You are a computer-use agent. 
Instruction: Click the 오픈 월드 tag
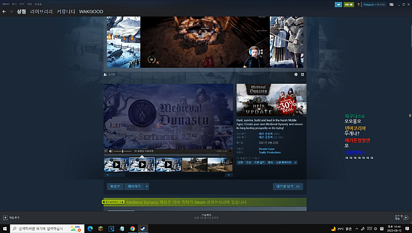[x=260, y=163]
